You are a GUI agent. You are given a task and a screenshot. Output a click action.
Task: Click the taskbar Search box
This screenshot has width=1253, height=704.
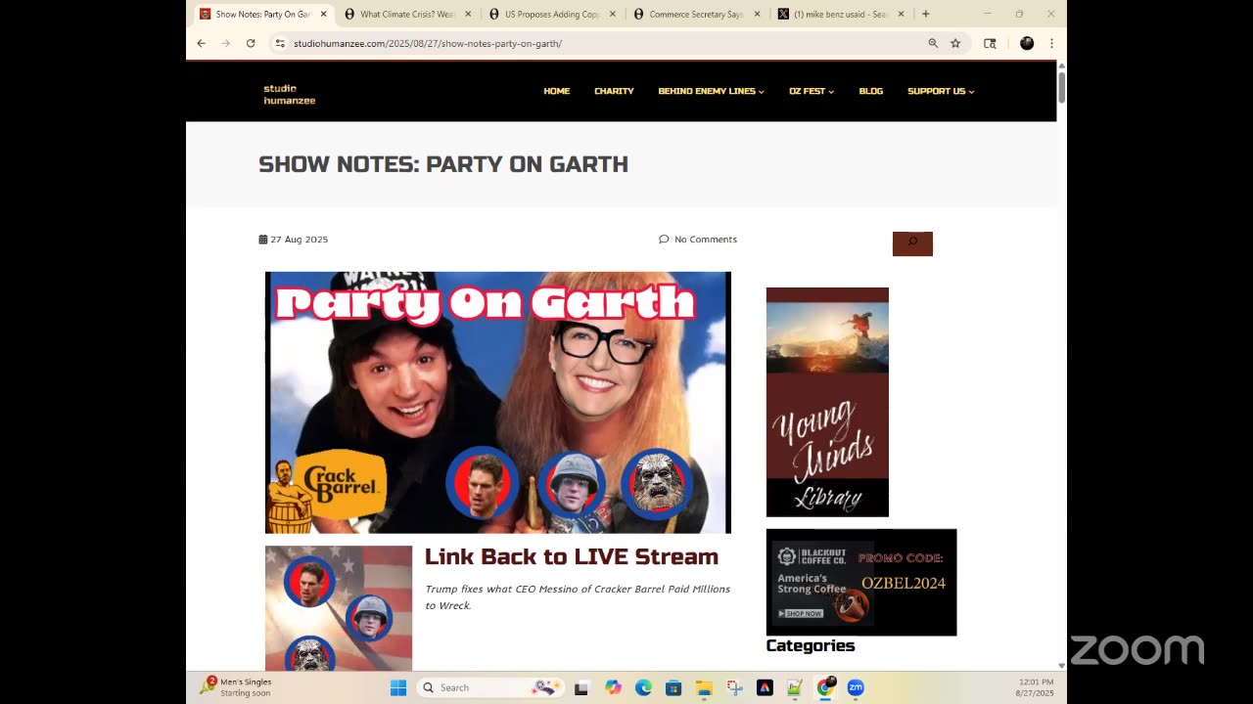(489, 687)
